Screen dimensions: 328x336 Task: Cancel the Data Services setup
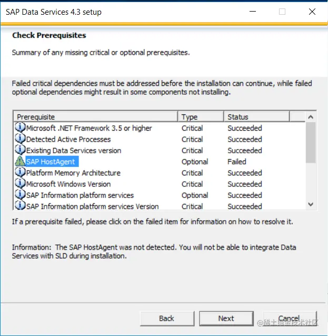289,319
